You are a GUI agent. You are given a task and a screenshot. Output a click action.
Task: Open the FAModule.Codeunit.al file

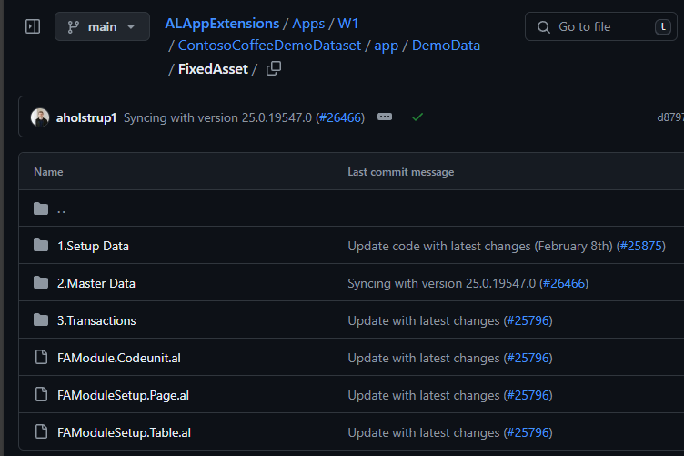pyautogui.click(x=118, y=359)
